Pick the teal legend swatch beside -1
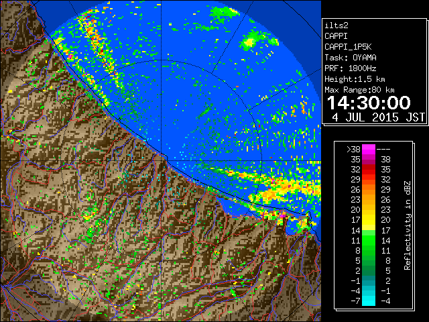 [369, 280]
